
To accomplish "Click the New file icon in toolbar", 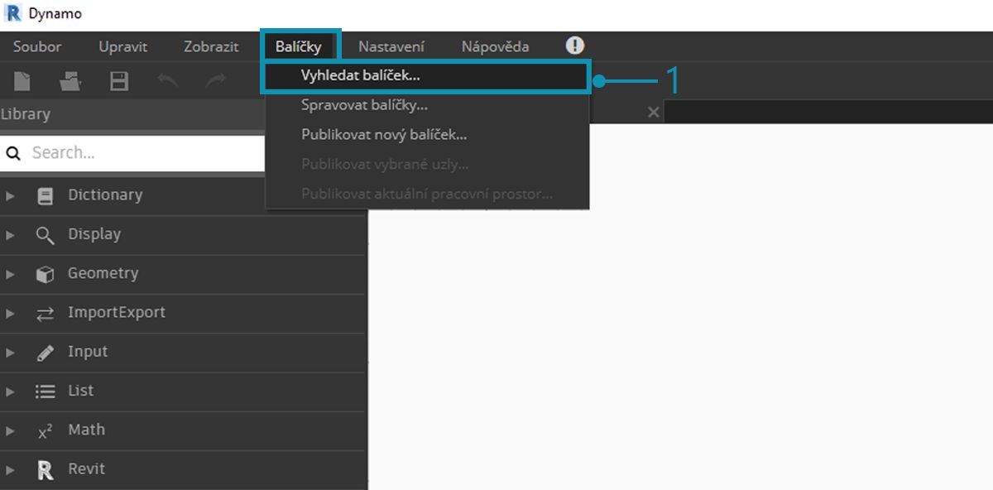I will tap(22, 81).
